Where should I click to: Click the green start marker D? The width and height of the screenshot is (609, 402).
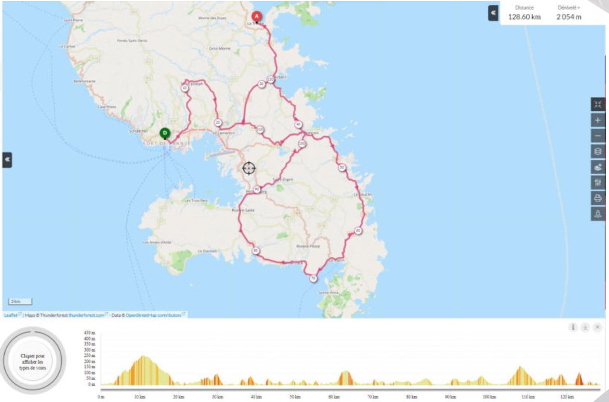click(x=165, y=133)
